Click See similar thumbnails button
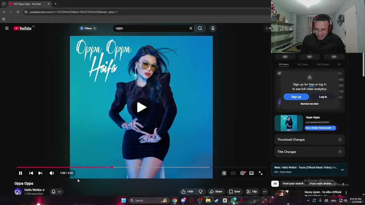This screenshot has width=365, height=205. pyautogui.click(x=320, y=128)
